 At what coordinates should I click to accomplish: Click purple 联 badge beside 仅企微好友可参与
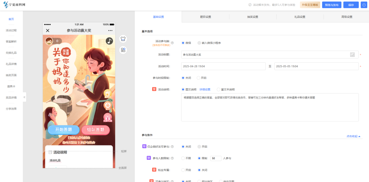click(144, 146)
